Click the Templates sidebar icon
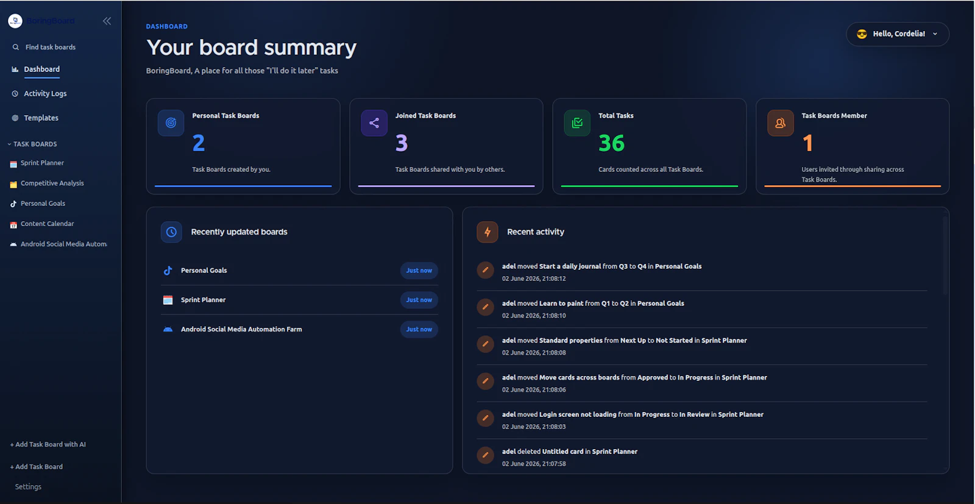This screenshot has height=504, width=975. point(15,118)
